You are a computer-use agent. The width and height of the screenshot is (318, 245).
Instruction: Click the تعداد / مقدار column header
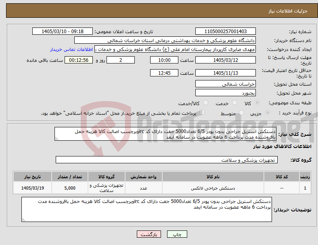70,177
